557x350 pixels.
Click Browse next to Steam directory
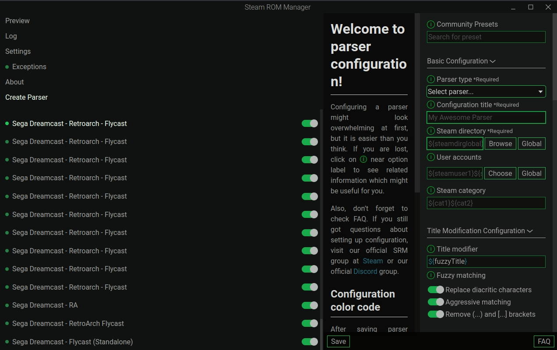tap(500, 143)
